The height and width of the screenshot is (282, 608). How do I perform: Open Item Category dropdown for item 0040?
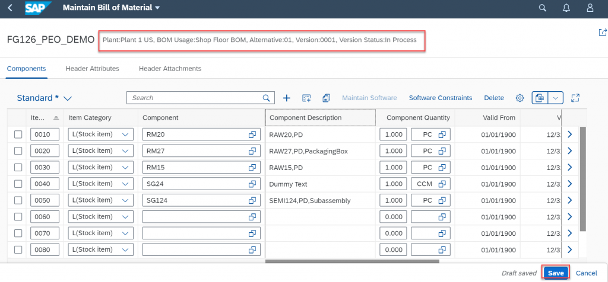tap(125, 184)
